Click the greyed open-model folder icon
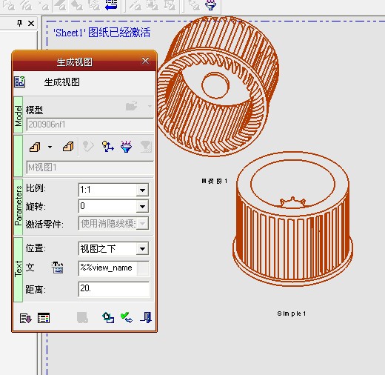The height and width of the screenshot is (375, 385). (x=131, y=106)
